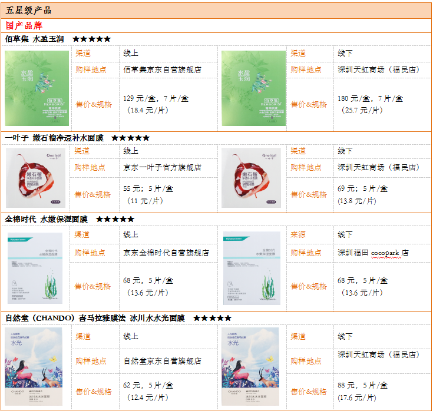Click the 来源 label in 全棉时代 row
Screen dimensions: 433x411
point(298,234)
